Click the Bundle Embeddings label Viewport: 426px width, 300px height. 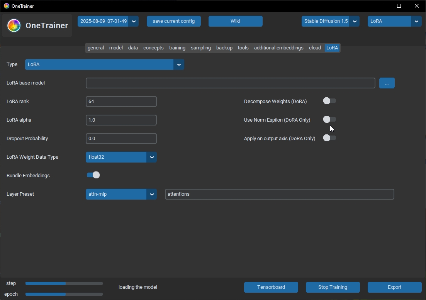tap(28, 176)
